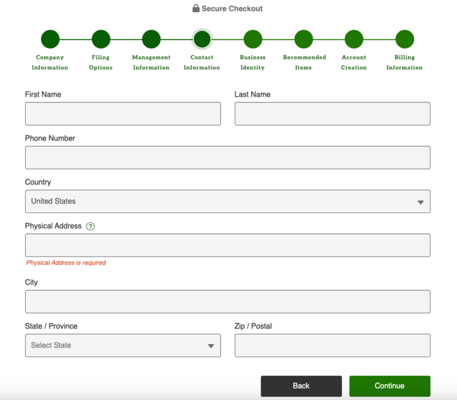Click the Secure Checkout lock icon

[x=196, y=8]
